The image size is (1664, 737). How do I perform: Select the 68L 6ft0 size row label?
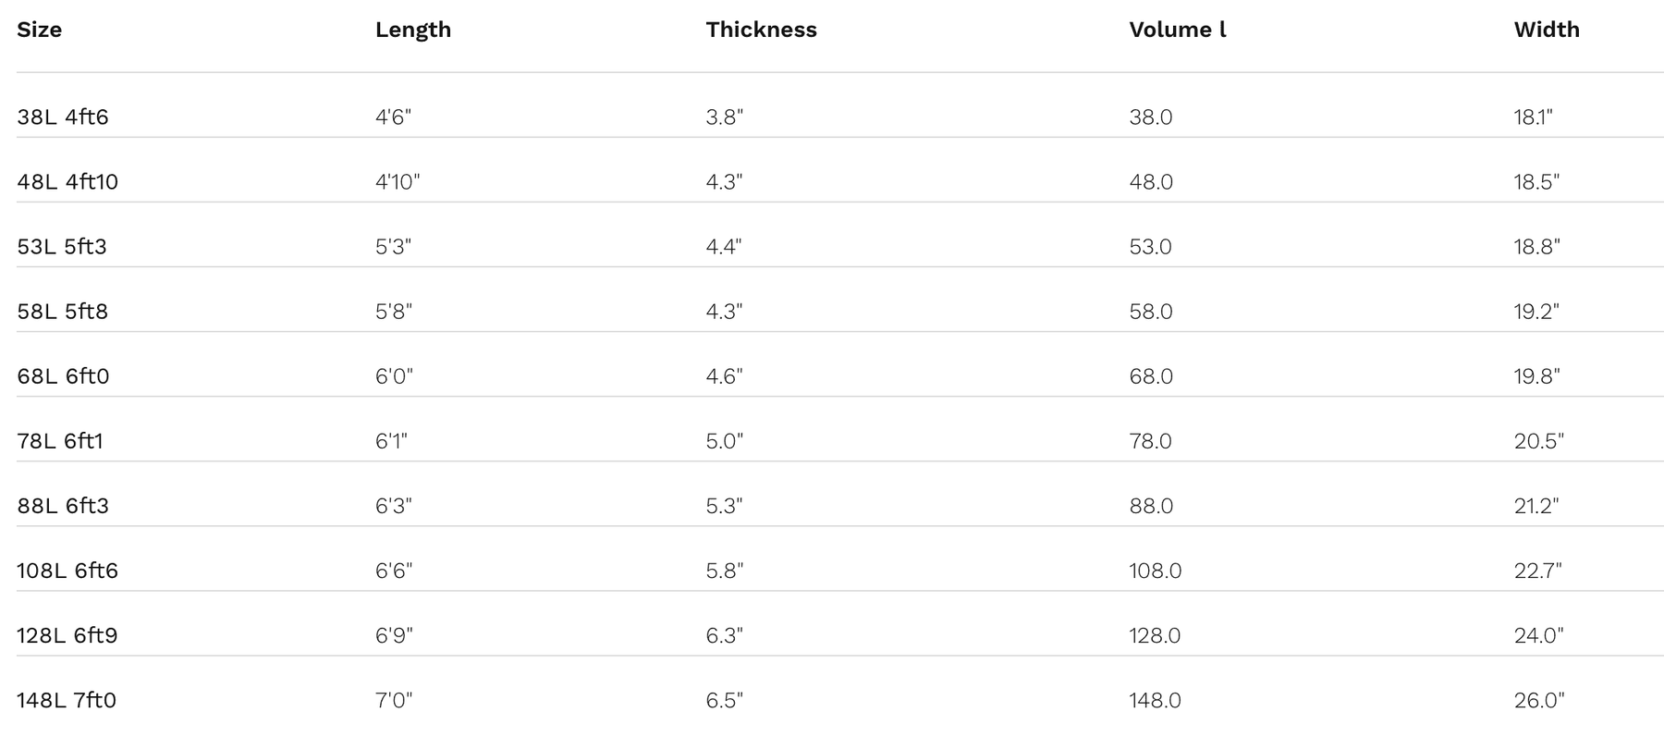[63, 376]
